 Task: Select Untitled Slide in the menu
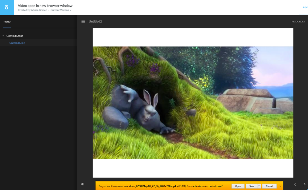pos(17,43)
